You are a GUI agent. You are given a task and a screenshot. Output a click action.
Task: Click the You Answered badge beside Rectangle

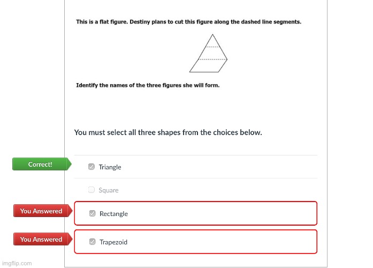click(43, 211)
